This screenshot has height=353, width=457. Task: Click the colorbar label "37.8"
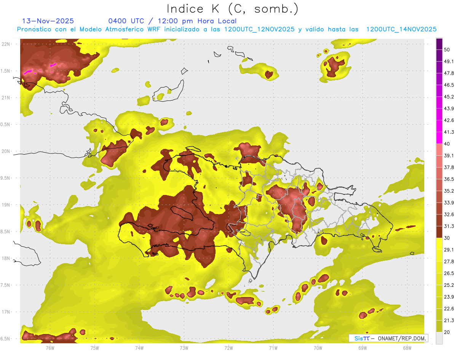point(449,167)
